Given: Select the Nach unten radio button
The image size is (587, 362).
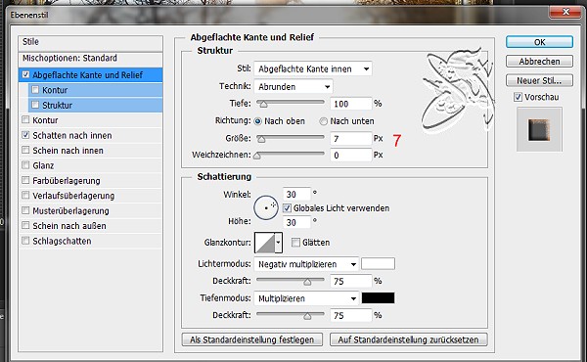Looking at the screenshot, I should [x=324, y=121].
